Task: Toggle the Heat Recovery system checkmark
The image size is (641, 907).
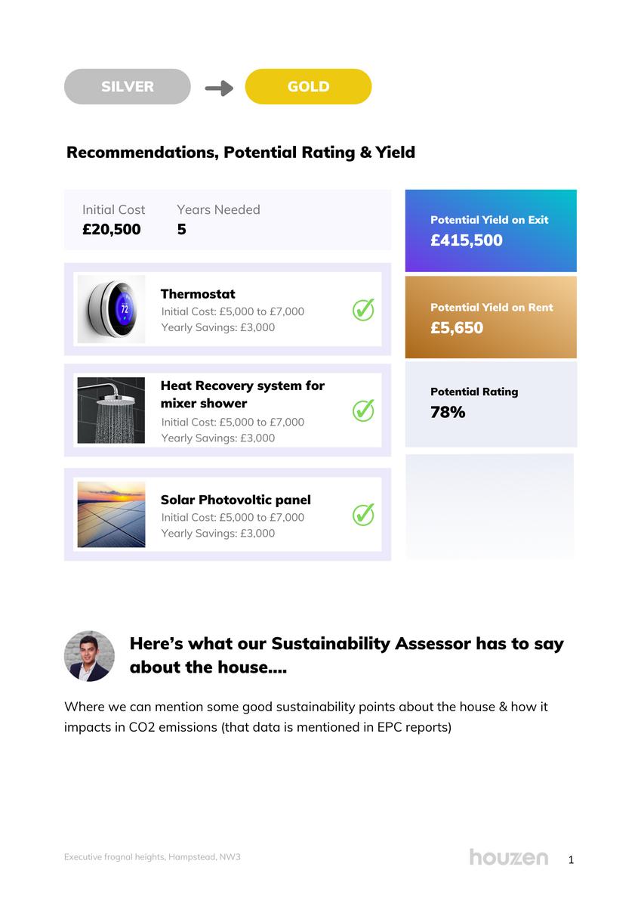Action: point(363,410)
